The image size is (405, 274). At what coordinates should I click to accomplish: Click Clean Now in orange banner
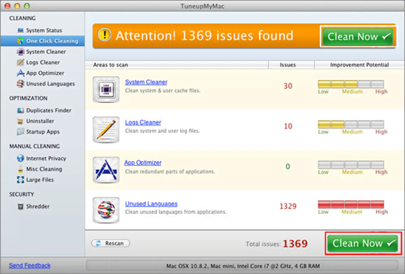click(x=358, y=36)
